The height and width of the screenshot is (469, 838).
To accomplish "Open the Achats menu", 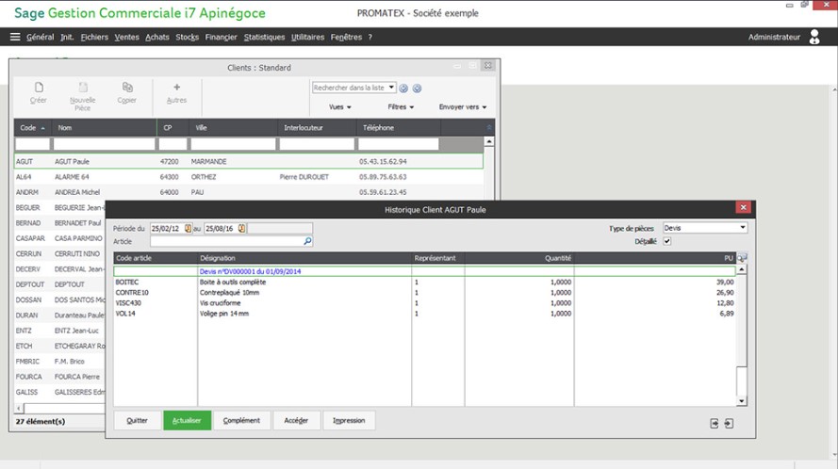I will pos(157,37).
